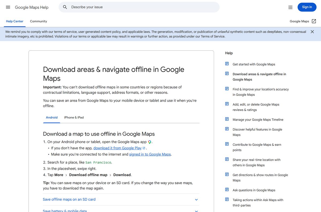Image resolution: width=321 pixels, height=212 pixels.
Task: Open download it from Google Play link
Action: 117,148
